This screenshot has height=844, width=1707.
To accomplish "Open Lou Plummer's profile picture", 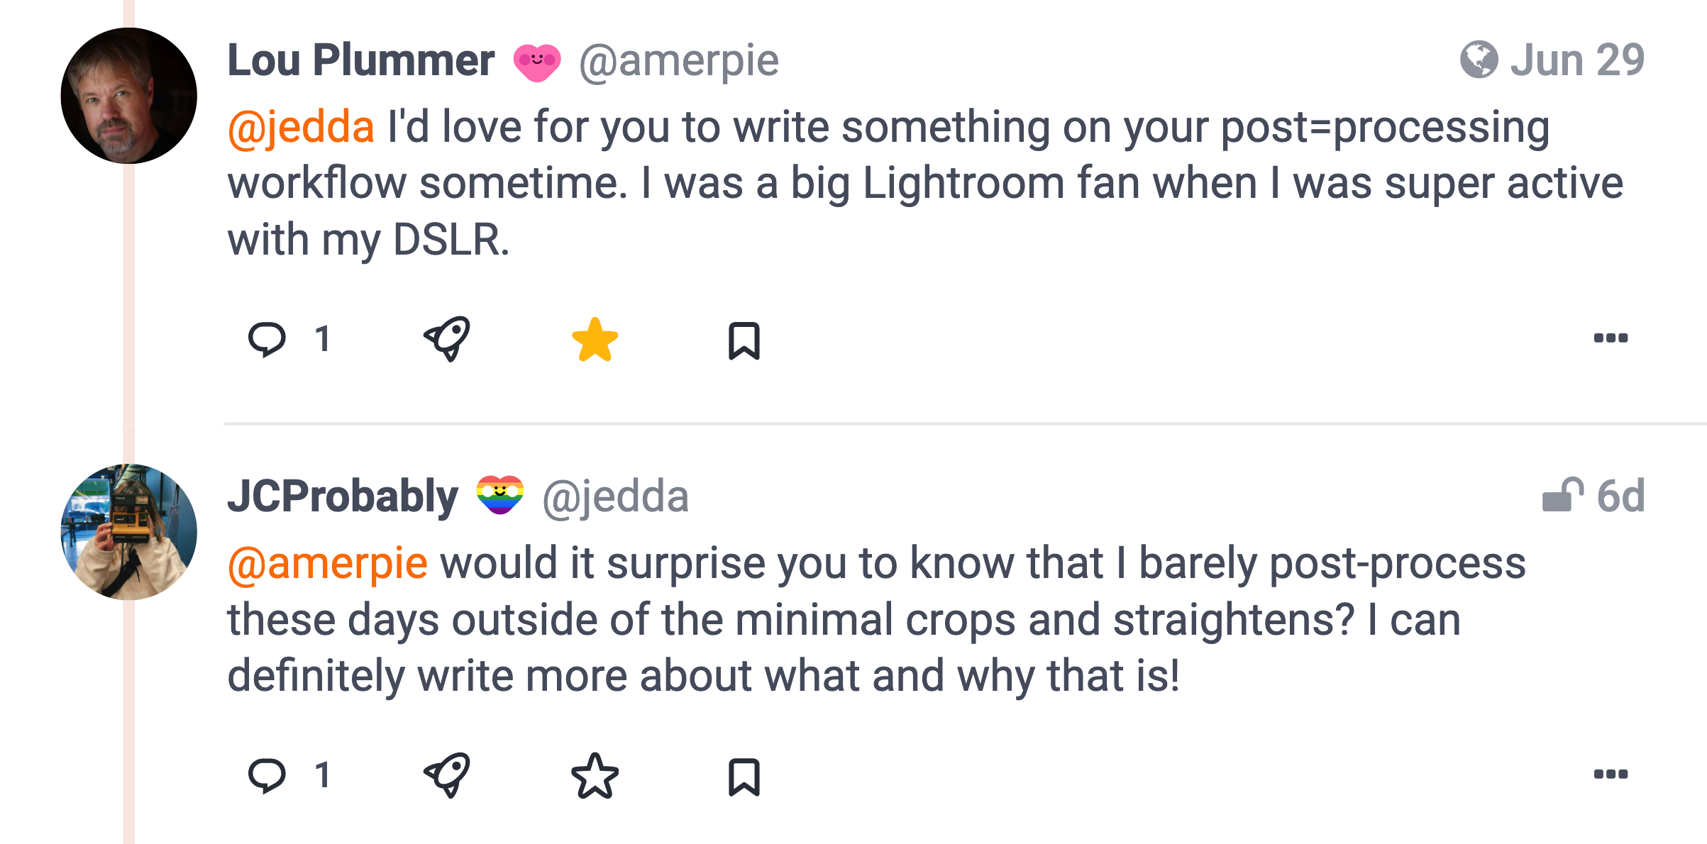I will (129, 96).
